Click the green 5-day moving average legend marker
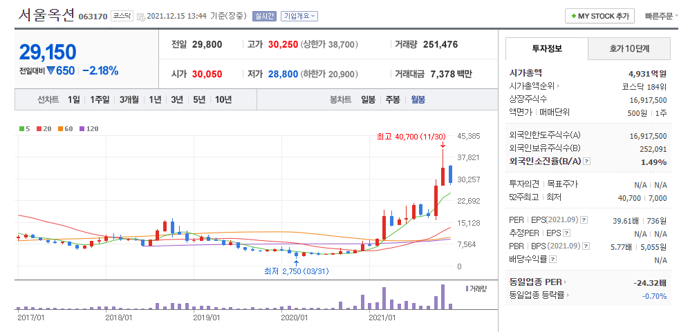This screenshot has width=688, height=332. point(21,129)
